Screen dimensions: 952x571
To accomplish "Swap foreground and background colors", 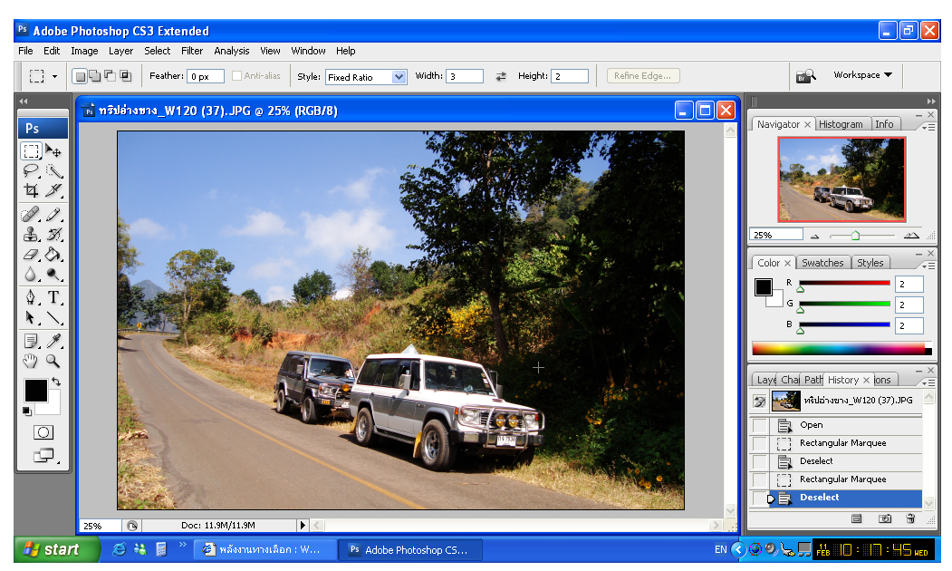I will pos(55,382).
